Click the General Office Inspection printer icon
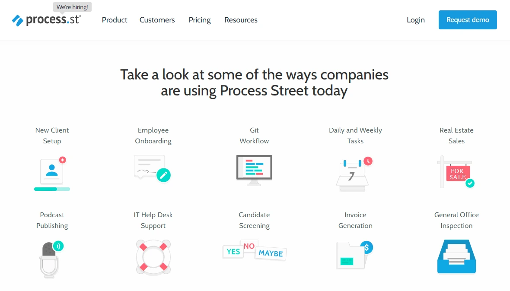510x291 pixels. coord(456,256)
